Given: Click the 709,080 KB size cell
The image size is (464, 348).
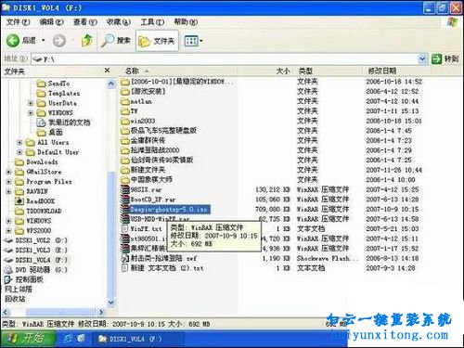Looking at the screenshot, I should [x=272, y=210].
